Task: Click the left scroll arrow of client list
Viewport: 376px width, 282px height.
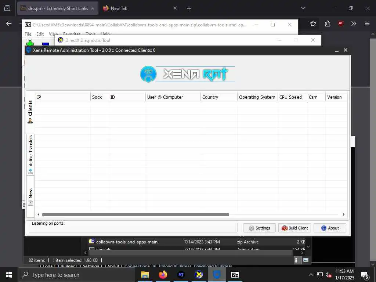Action: click(x=38, y=214)
